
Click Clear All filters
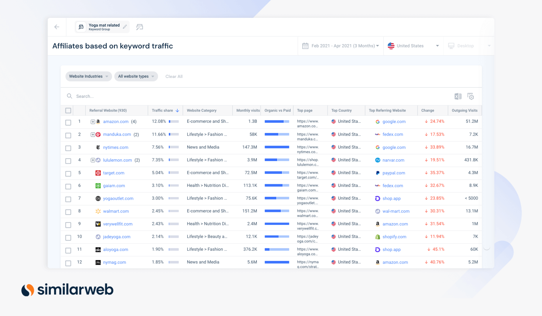tap(174, 76)
